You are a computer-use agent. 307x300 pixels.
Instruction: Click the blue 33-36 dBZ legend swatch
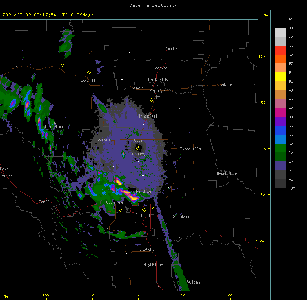(x=280, y=130)
